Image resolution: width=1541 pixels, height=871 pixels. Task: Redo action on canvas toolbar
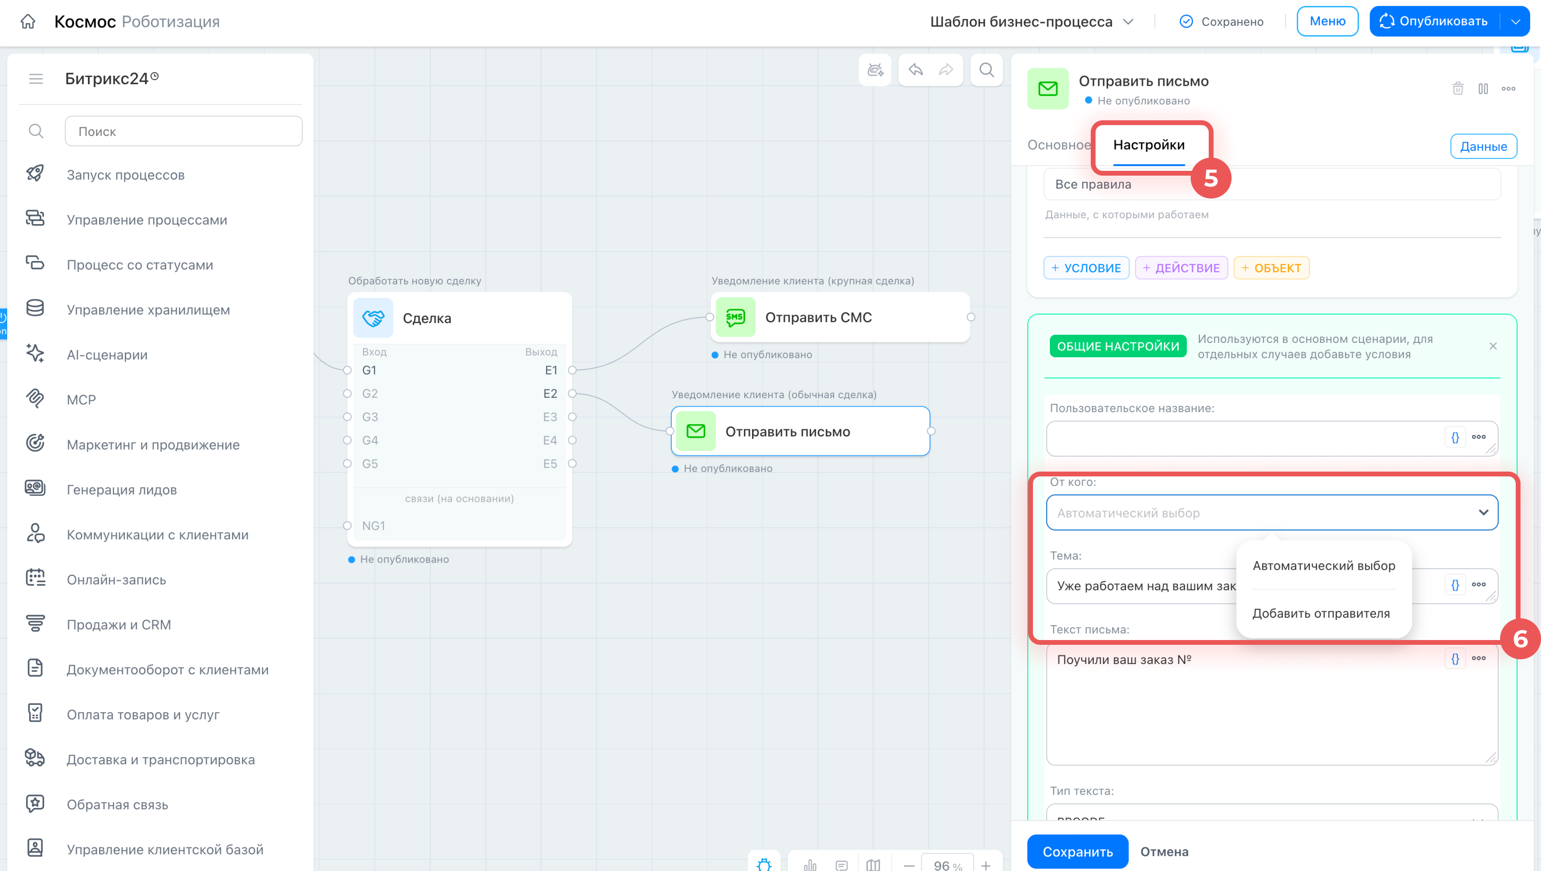pos(946,70)
